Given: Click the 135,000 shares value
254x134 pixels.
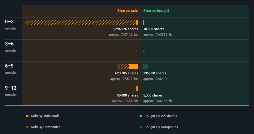Looking at the screenshot, I should (x=155, y=73).
